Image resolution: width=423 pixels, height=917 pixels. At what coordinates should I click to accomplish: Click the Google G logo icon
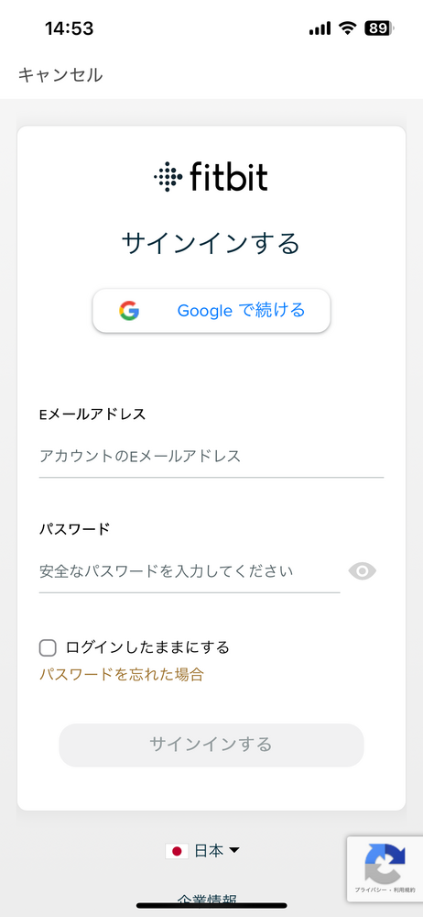[129, 311]
